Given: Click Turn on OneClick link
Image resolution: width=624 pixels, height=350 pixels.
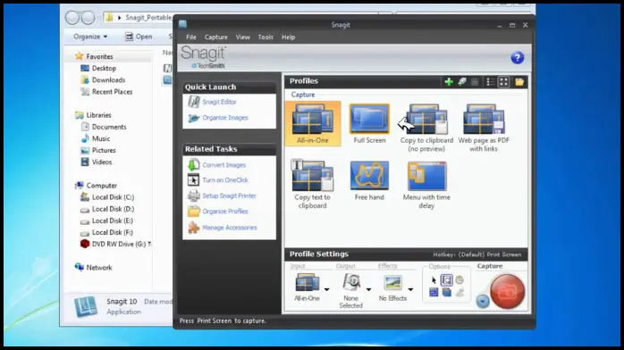Looking at the screenshot, I should 225,180.
